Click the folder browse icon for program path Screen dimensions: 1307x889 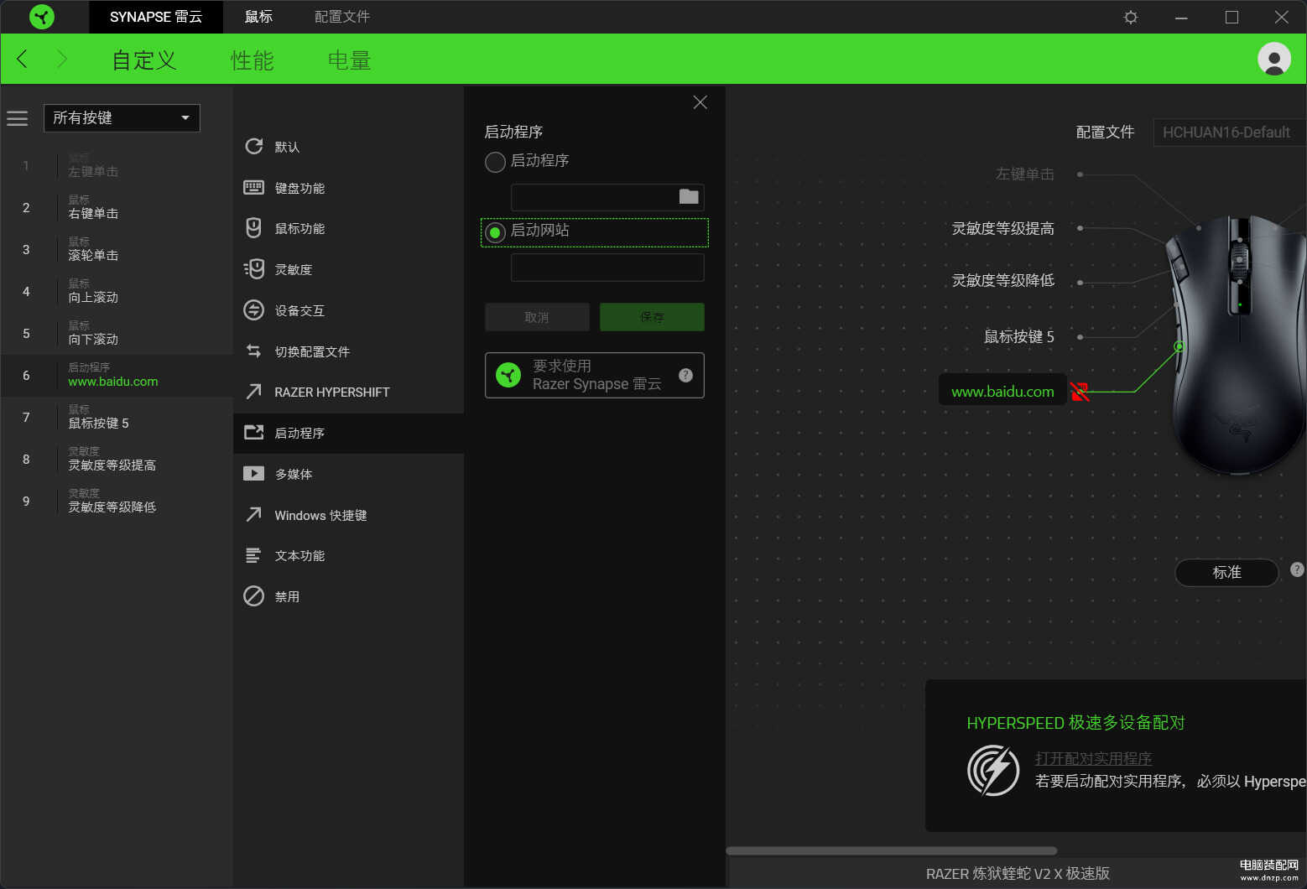click(689, 196)
